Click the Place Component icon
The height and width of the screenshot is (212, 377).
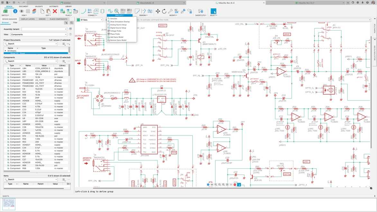(x=62, y=11)
